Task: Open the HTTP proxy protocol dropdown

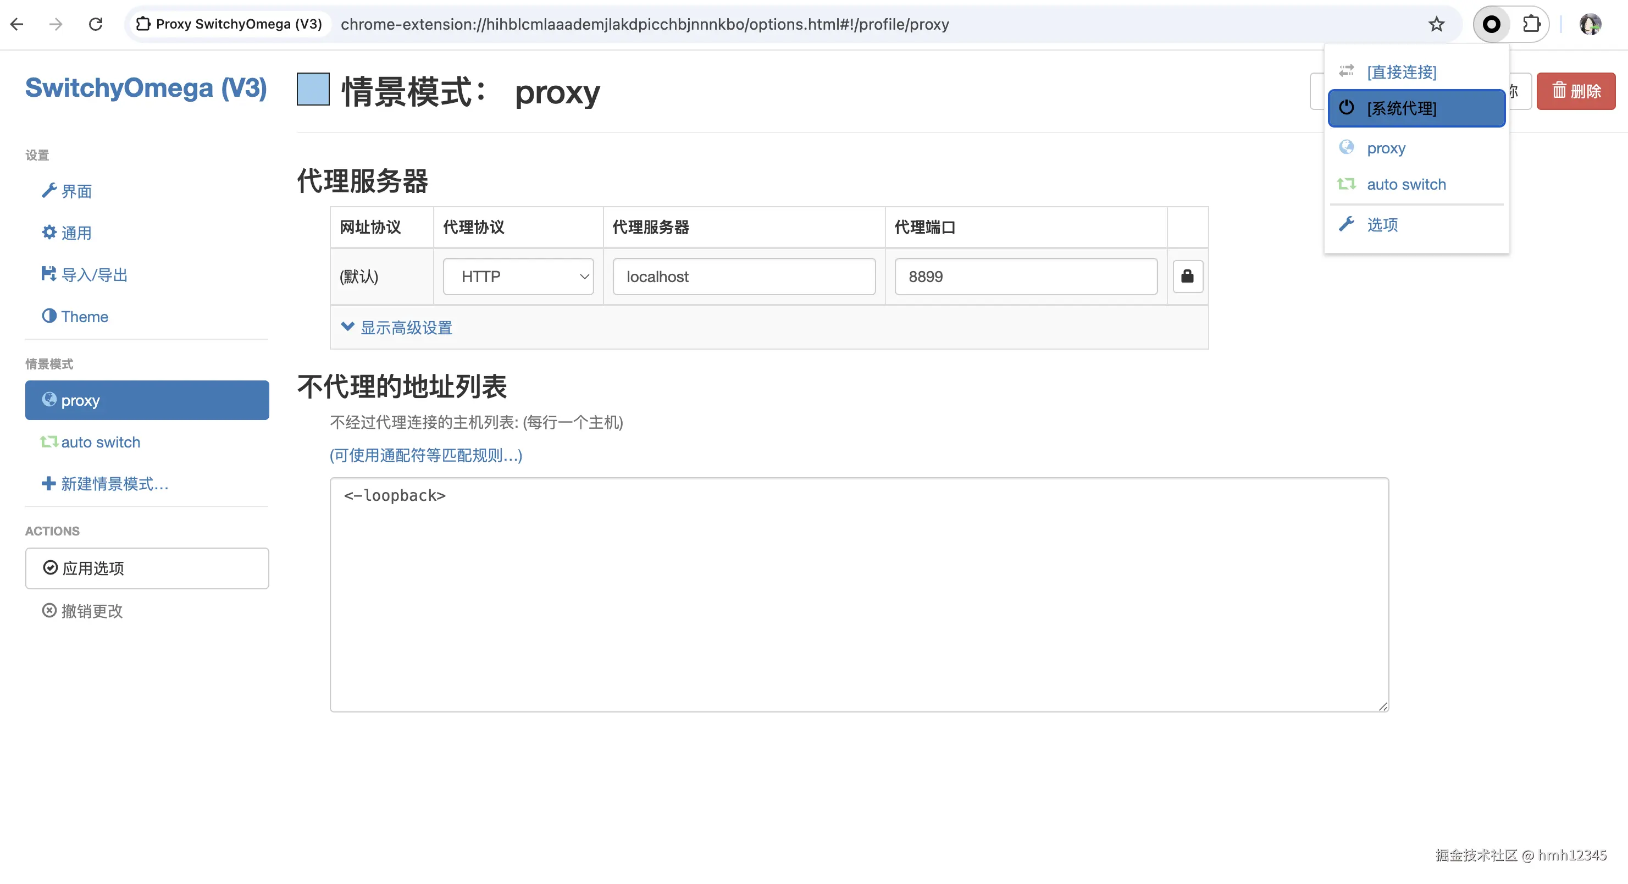Action: pos(518,277)
